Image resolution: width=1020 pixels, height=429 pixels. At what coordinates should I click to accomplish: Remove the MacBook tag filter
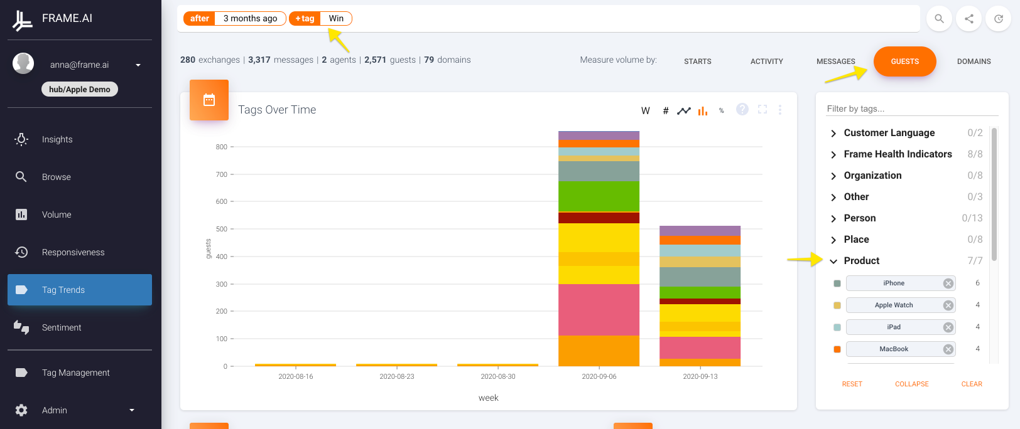[x=948, y=349]
